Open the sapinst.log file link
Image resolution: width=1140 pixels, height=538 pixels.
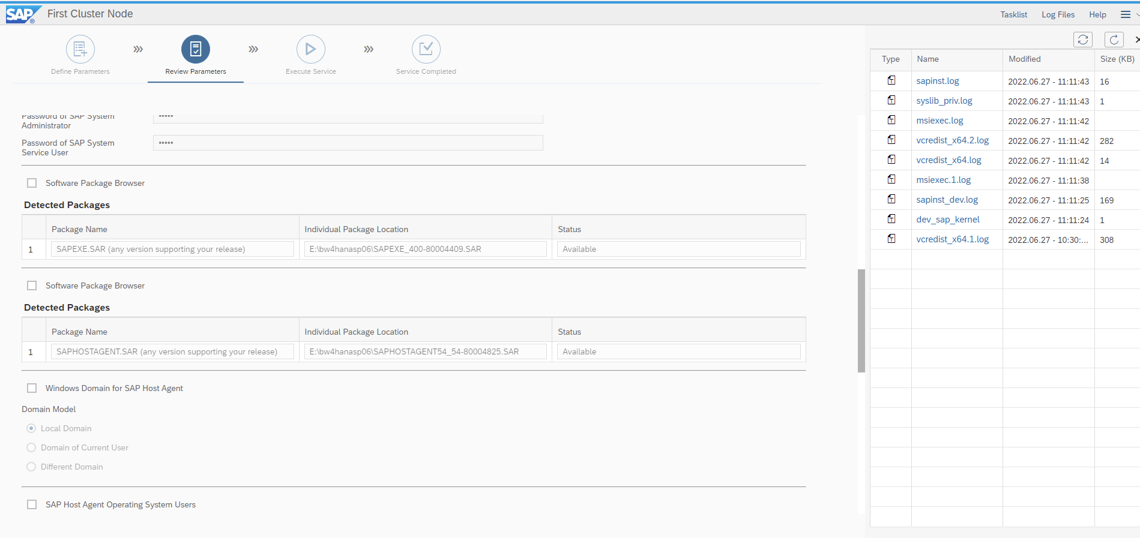click(x=938, y=81)
